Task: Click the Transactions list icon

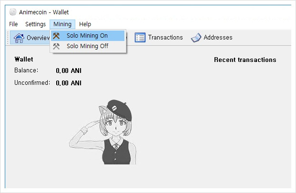Action: [140, 37]
